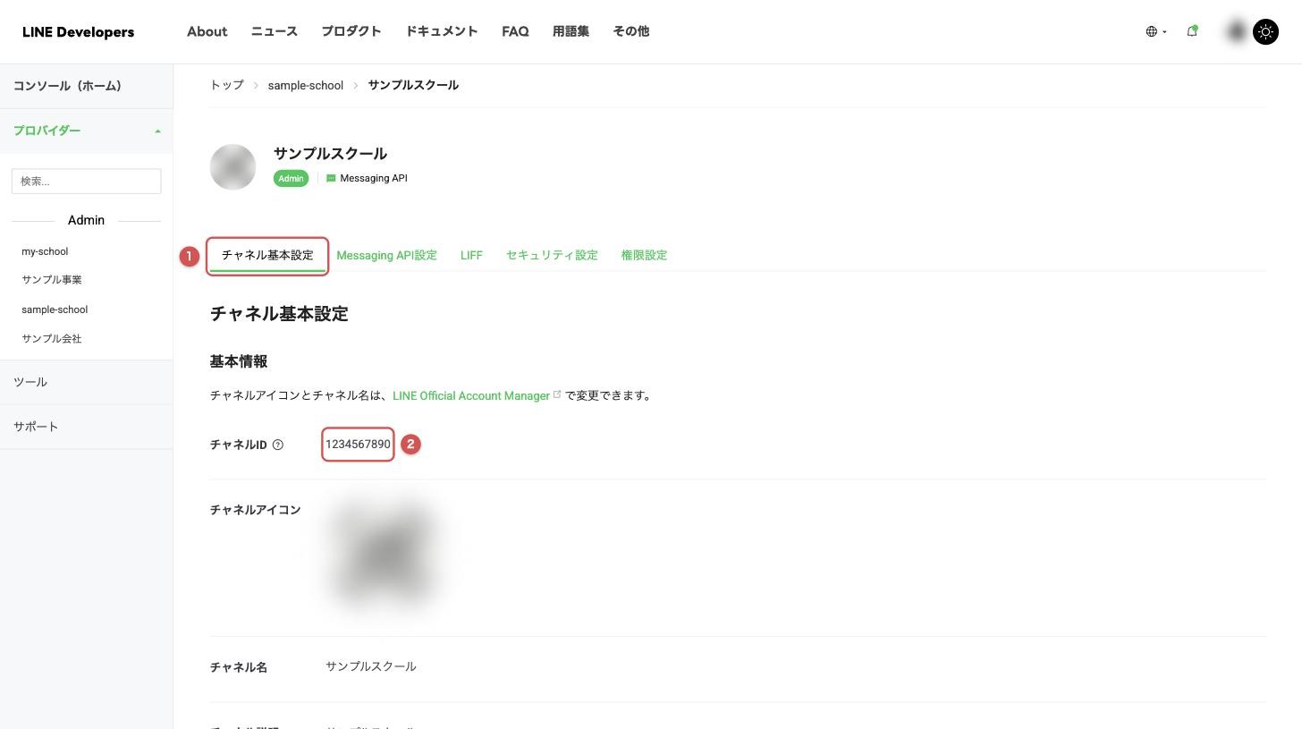Open the ニュース menu item
Screen dimensions: 1302x729
pos(274,31)
